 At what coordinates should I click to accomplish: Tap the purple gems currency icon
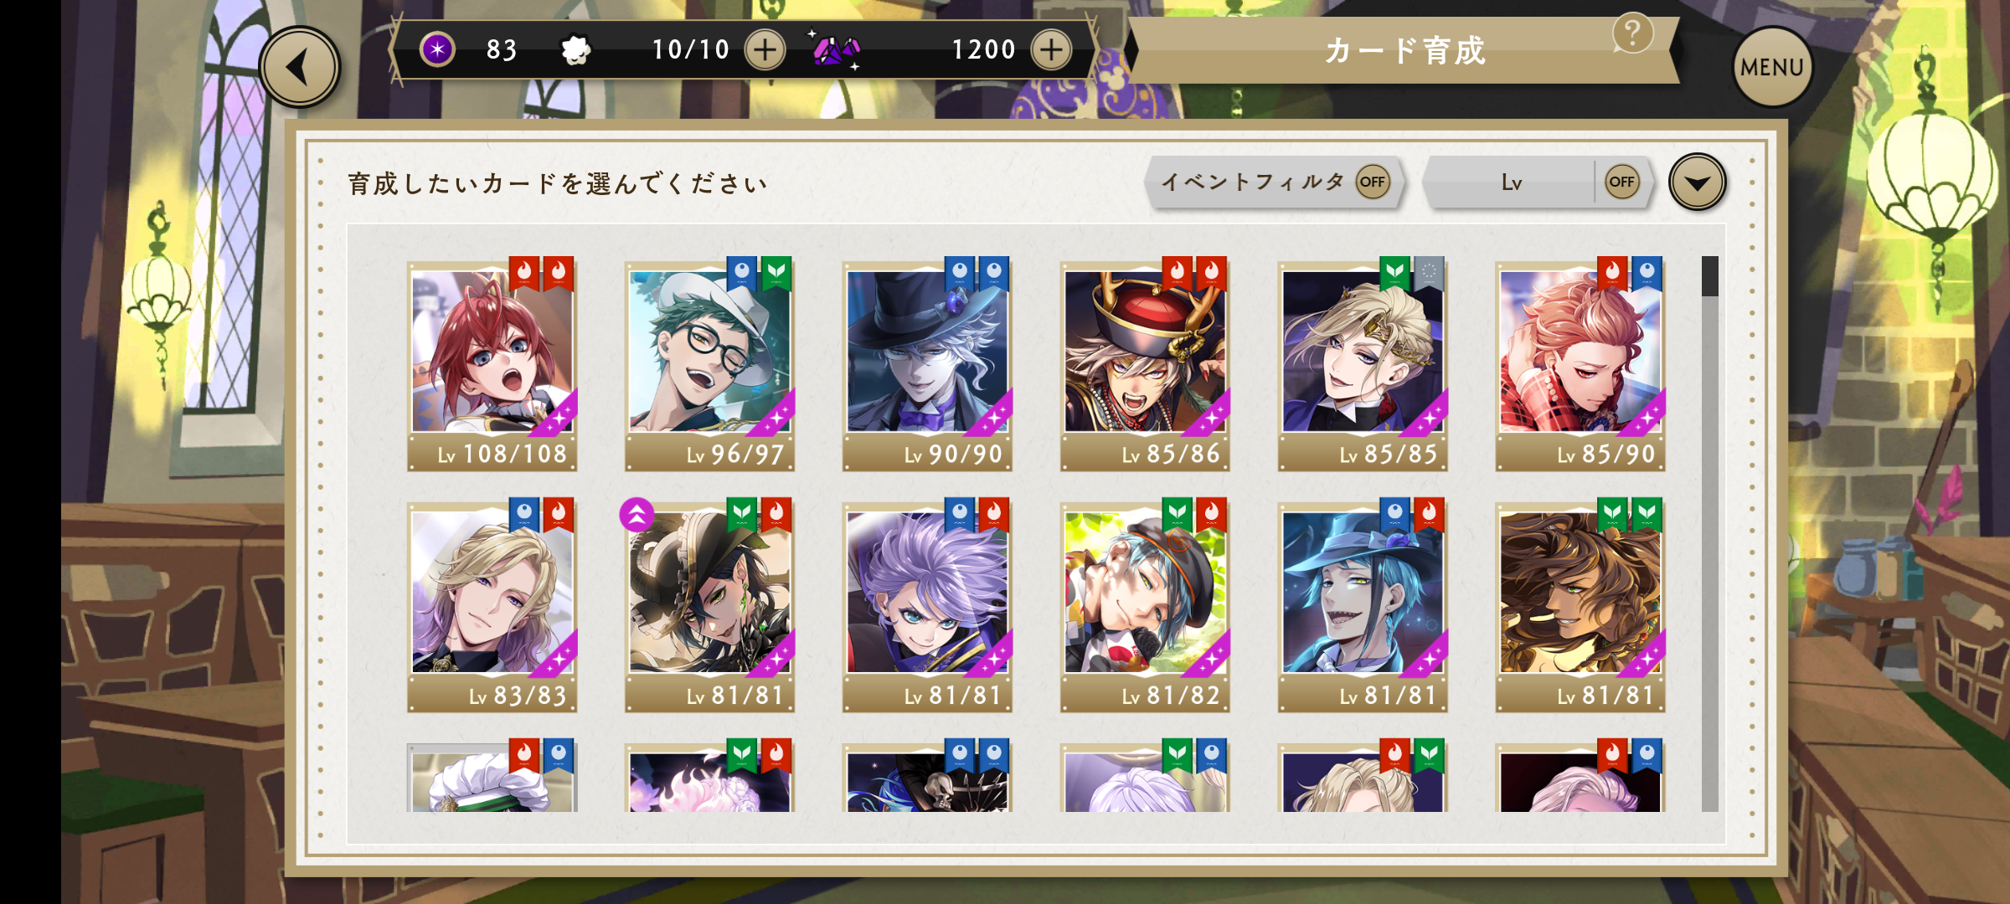pos(837,50)
